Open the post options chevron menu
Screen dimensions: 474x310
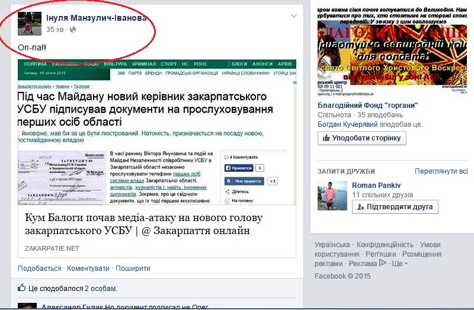coord(293,17)
